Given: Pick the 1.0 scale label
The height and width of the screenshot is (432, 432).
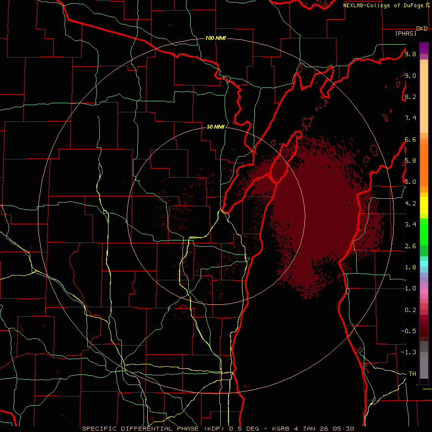Looking at the screenshot, I should (410, 288).
